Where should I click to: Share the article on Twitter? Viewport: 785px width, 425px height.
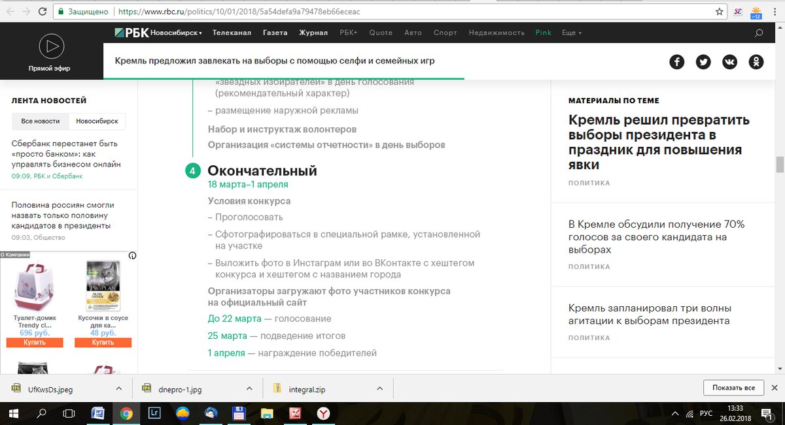pyautogui.click(x=703, y=61)
